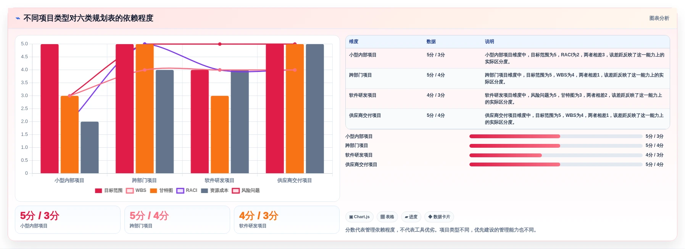This screenshot has height=249, width=685.
Task: Click the gray 资源成本 bar for 供应商交付项目
Action: (315, 109)
